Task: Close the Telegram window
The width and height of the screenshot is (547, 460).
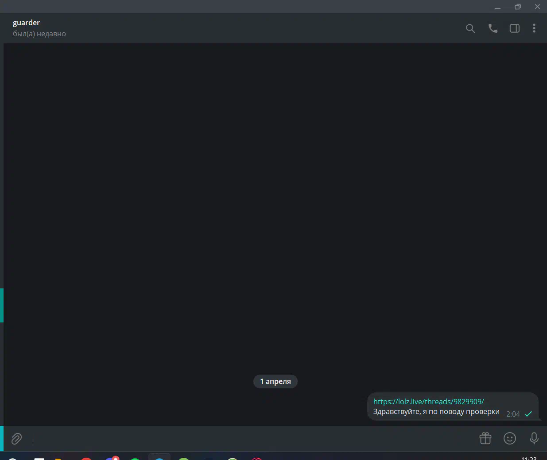Action: click(x=537, y=7)
